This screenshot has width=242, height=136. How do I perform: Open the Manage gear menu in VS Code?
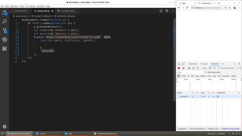(5, 127)
